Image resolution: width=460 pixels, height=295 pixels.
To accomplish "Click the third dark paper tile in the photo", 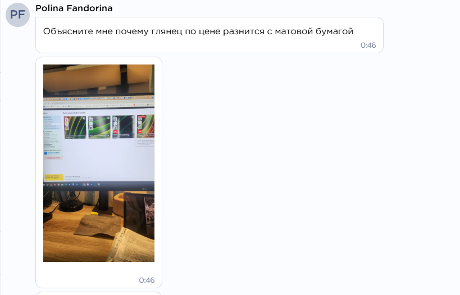I will (x=124, y=127).
